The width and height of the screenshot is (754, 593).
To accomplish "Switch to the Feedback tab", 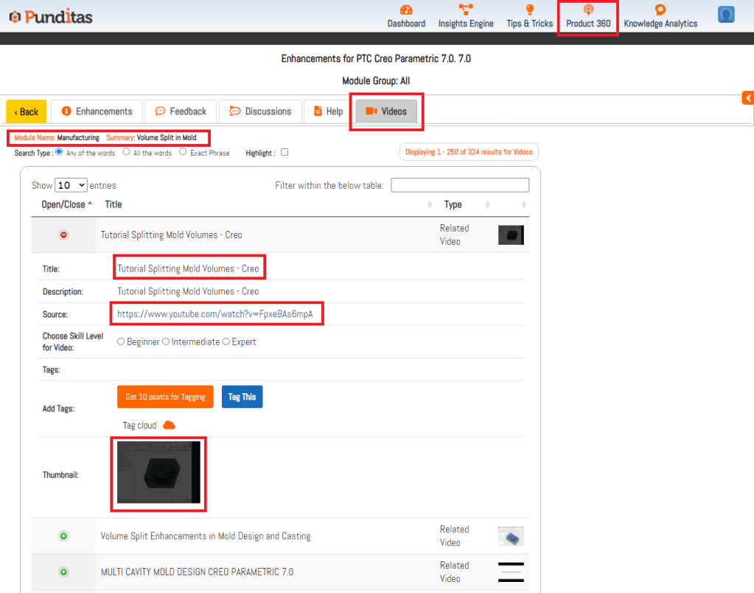I will [181, 111].
